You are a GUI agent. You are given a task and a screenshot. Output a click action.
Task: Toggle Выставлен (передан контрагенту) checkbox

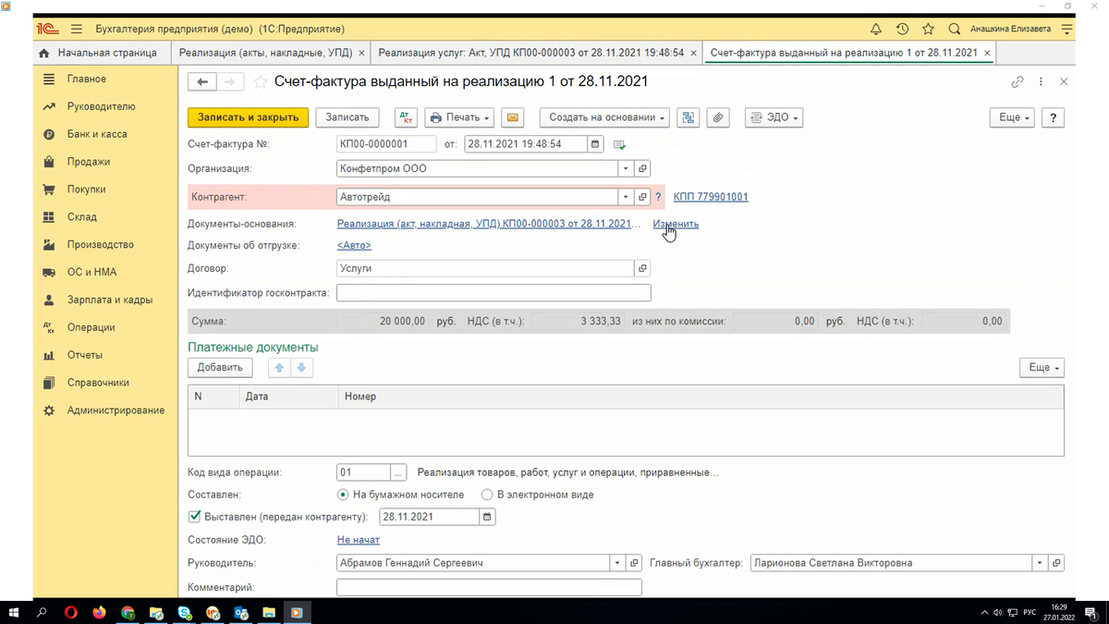194,518
